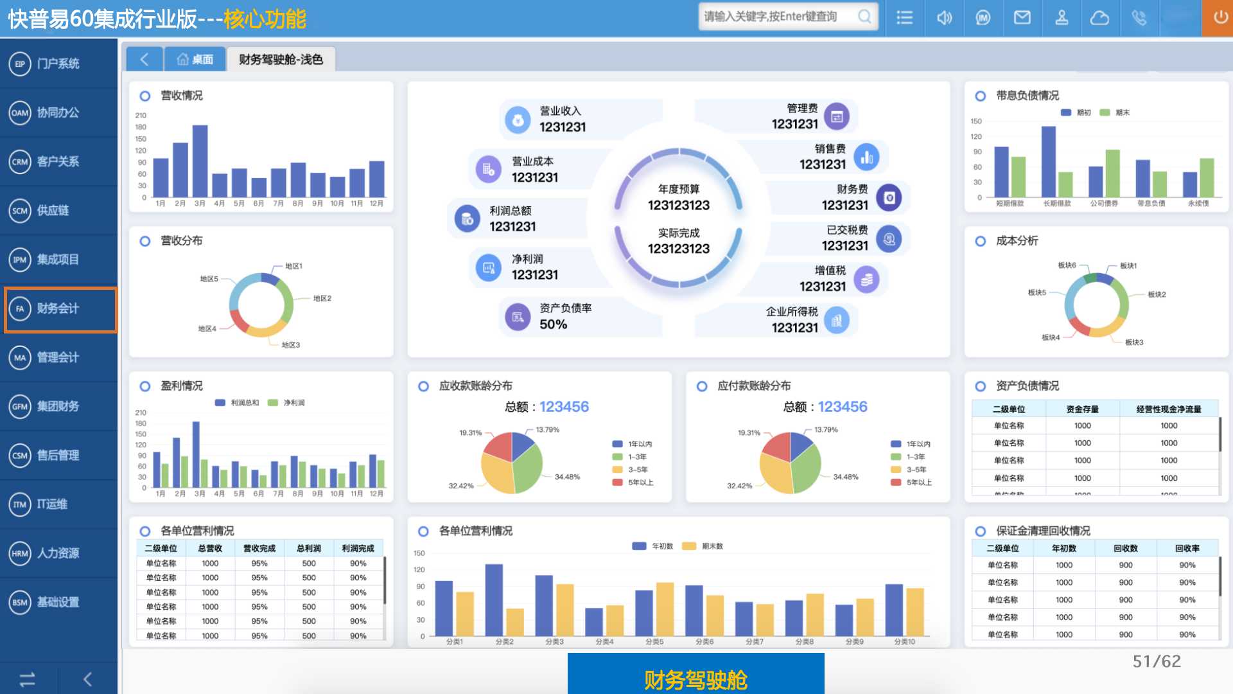Collapse the sidebar with bottom chevron
The height and width of the screenshot is (694, 1233).
(x=88, y=679)
